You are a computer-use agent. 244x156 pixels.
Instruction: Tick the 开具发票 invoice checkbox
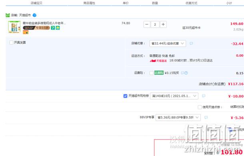coord(11,42)
